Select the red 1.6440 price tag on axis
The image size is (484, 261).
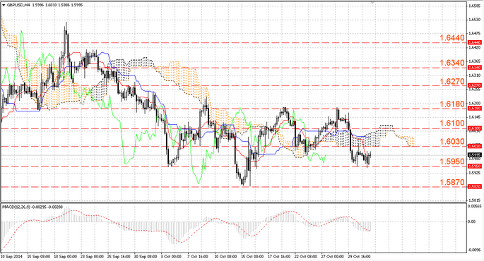coord(474,42)
